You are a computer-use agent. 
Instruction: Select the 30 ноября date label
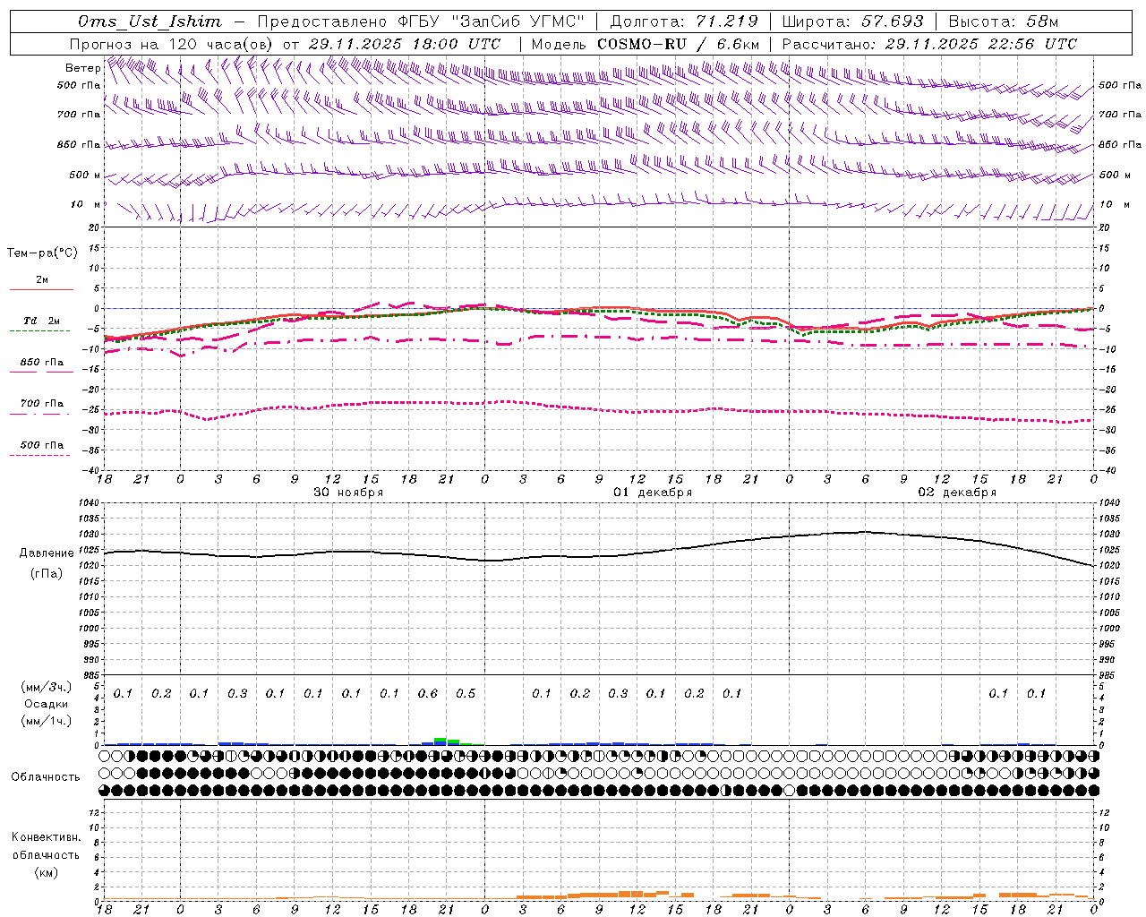click(348, 493)
